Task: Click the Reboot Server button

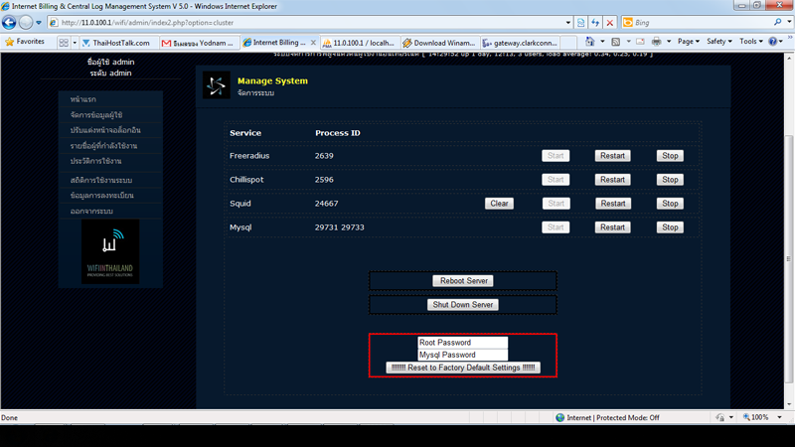Action: pyautogui.click(x=463, y=281)
